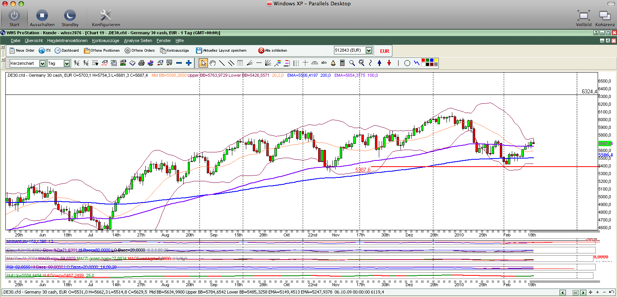Pick the trend line drawing tool
Image resolution: width=617 pixels, height=297 pixels.
click(222, 63)
